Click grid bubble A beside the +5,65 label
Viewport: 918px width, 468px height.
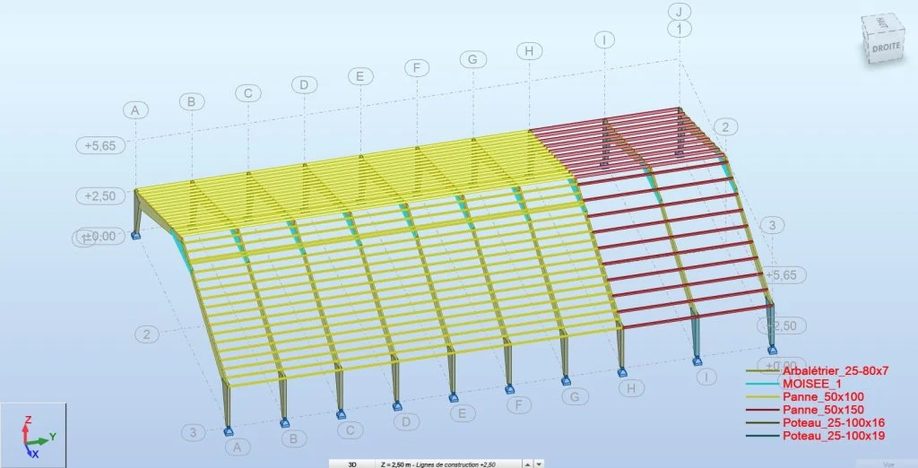[x=135, y=110]
